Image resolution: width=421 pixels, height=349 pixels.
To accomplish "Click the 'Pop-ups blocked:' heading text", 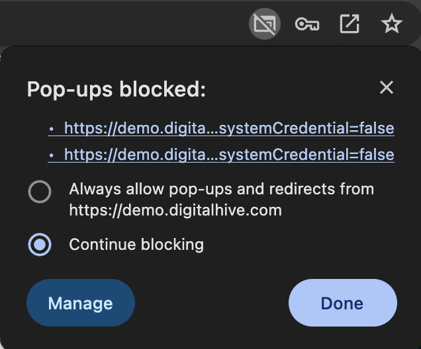I will (117, 89).
